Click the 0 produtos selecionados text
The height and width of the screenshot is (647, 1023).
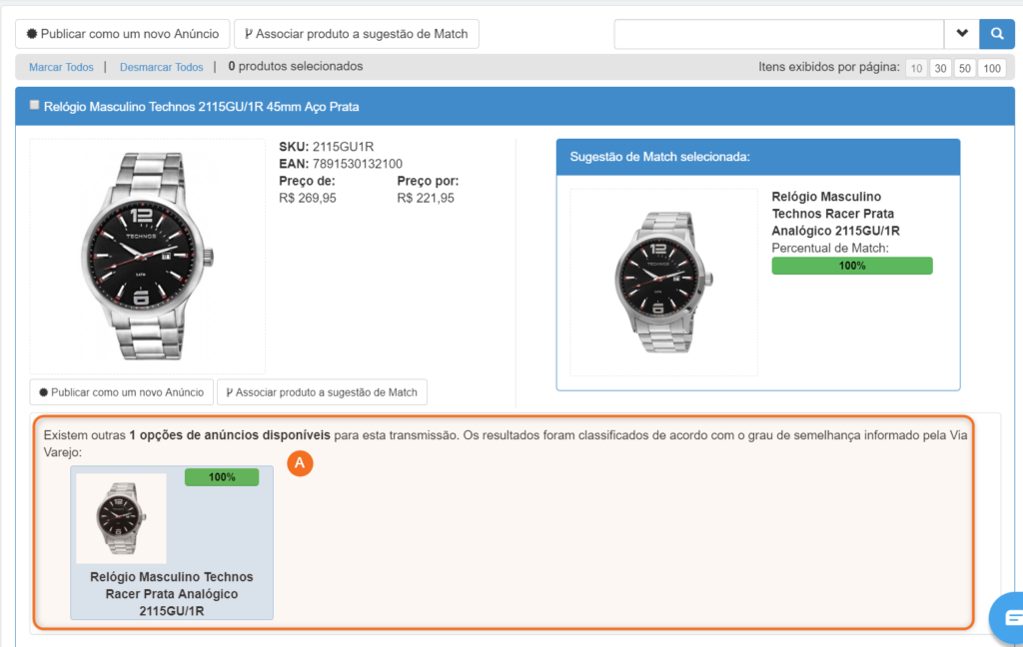click(x=296, y=67)
